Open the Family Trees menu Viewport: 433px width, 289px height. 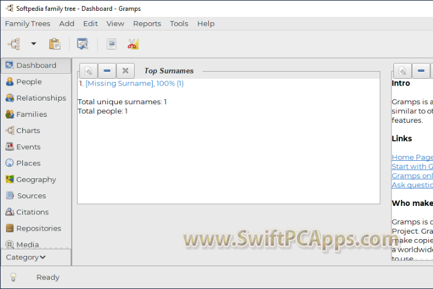coord(28,24)
